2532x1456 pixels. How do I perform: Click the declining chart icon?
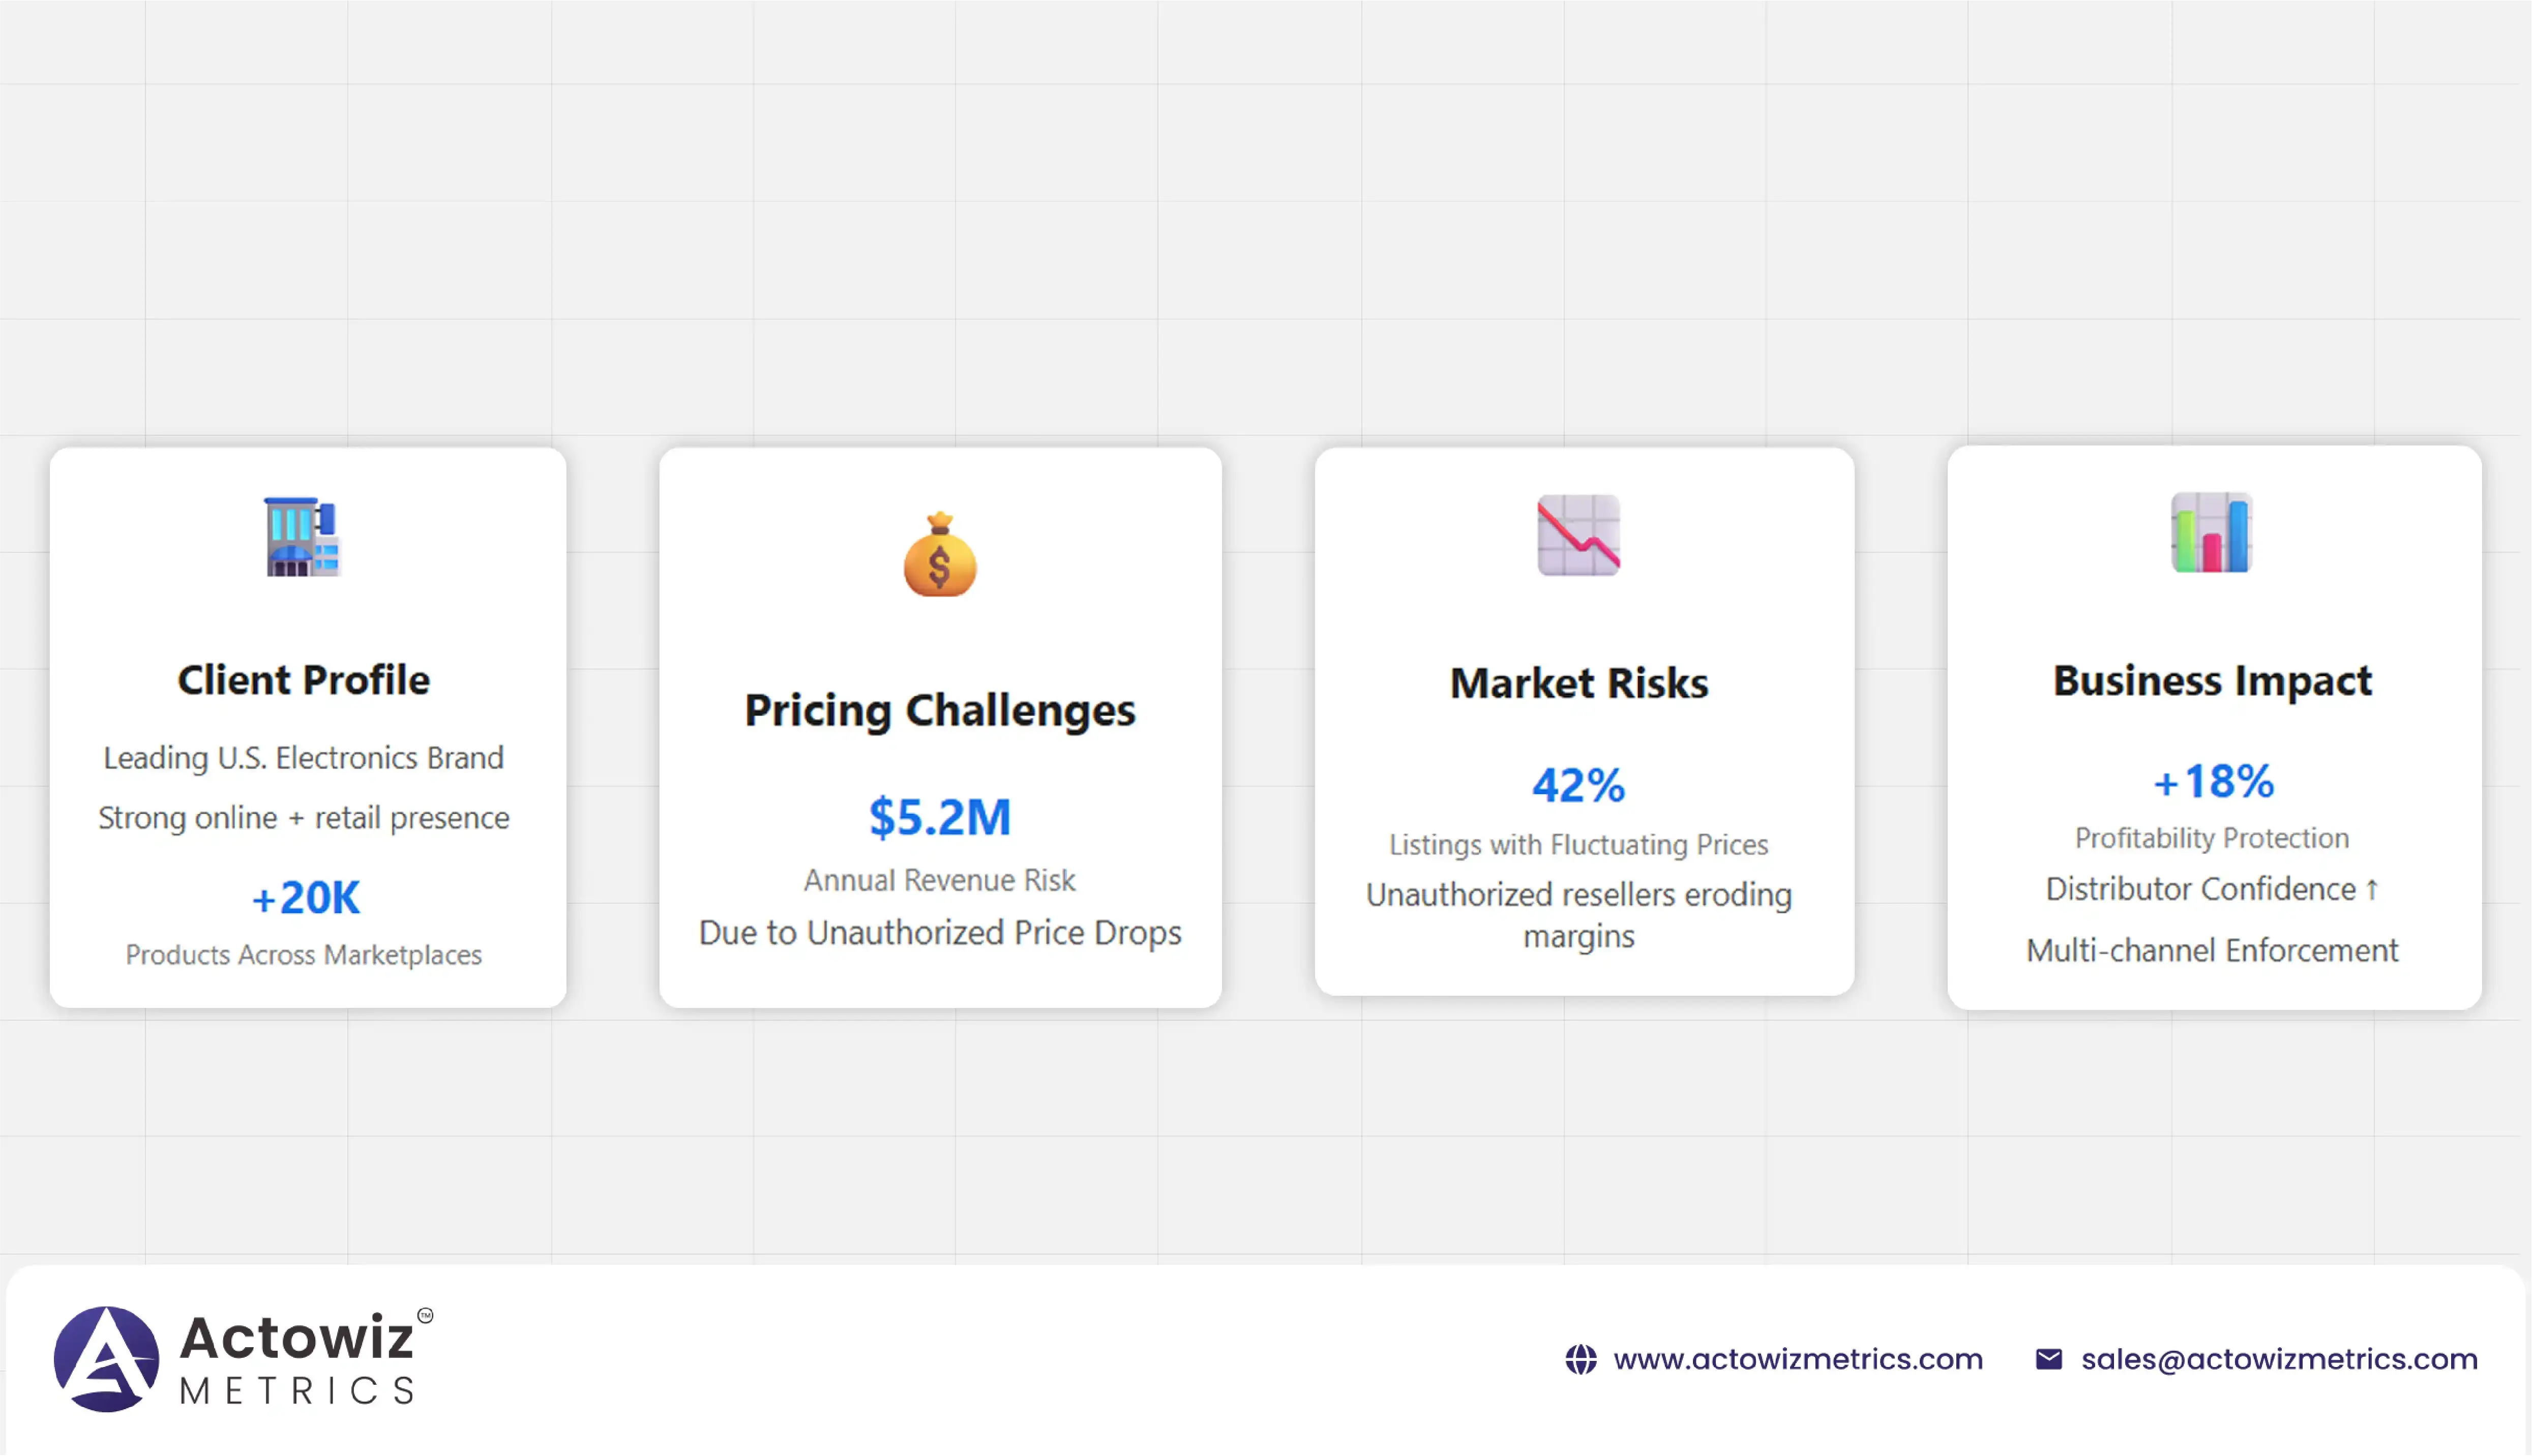point(1578,535)
